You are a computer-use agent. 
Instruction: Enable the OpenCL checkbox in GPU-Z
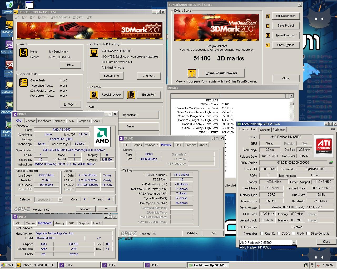coord(262,234)
